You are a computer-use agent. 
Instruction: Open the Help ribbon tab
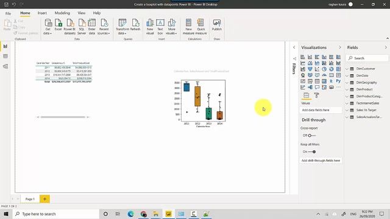97,13
